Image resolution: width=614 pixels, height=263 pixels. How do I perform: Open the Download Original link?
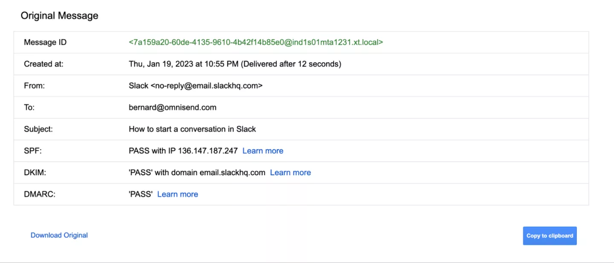(59, 235)
